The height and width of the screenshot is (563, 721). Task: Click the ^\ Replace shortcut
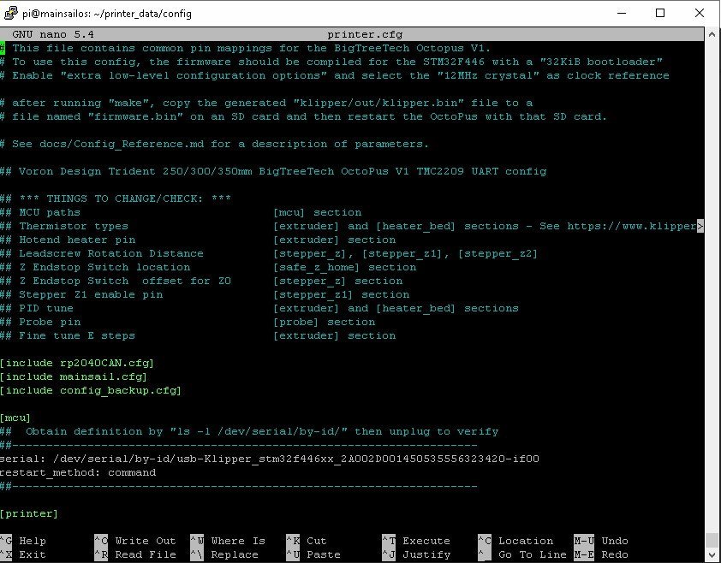[224, 554]
